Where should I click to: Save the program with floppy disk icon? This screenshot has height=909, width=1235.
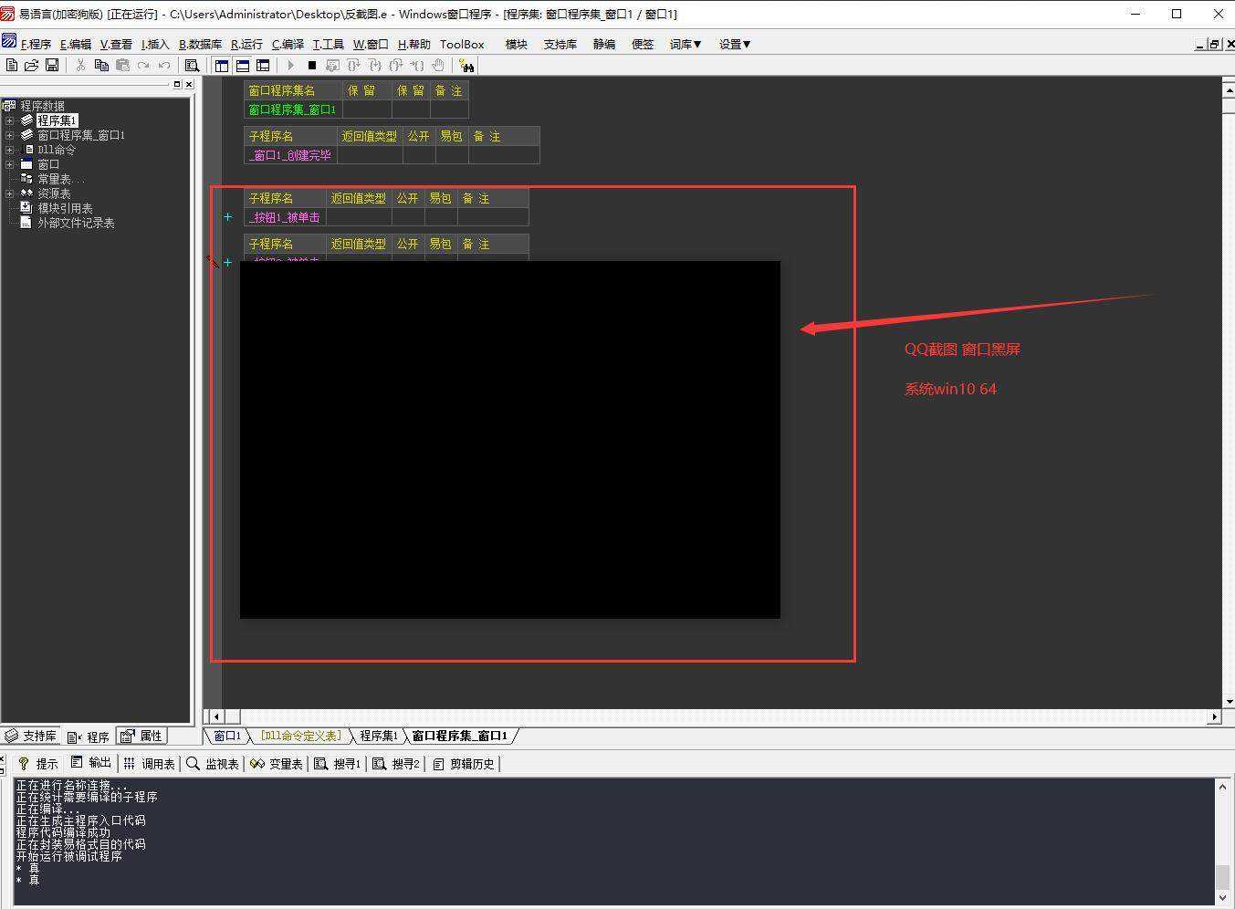pyautogui.click(x=52, y=65)
